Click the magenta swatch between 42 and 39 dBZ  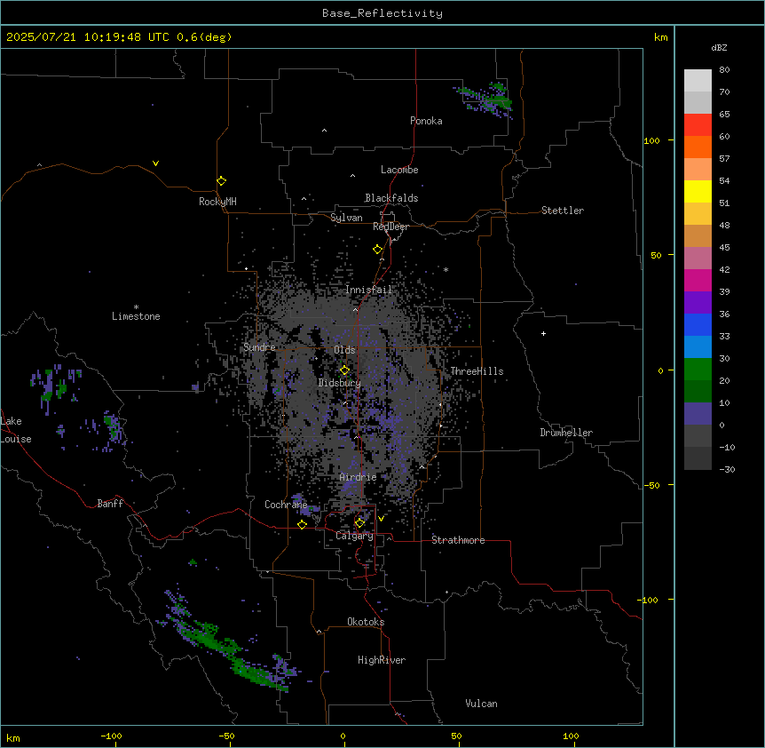[698, 280]
